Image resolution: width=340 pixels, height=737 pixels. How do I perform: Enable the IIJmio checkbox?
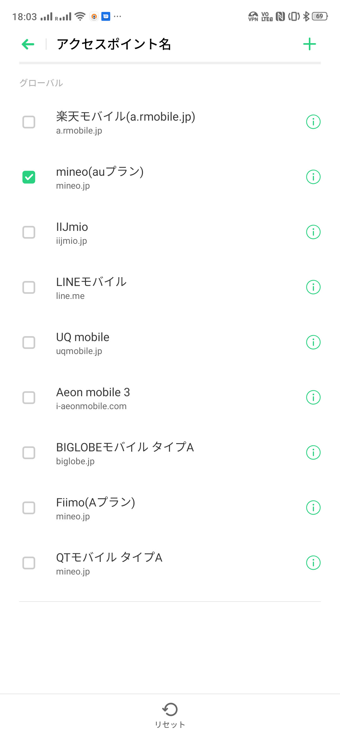pyautogui.click(x=29, y=232)
